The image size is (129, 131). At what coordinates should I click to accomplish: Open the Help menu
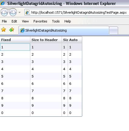pos(68,21)
